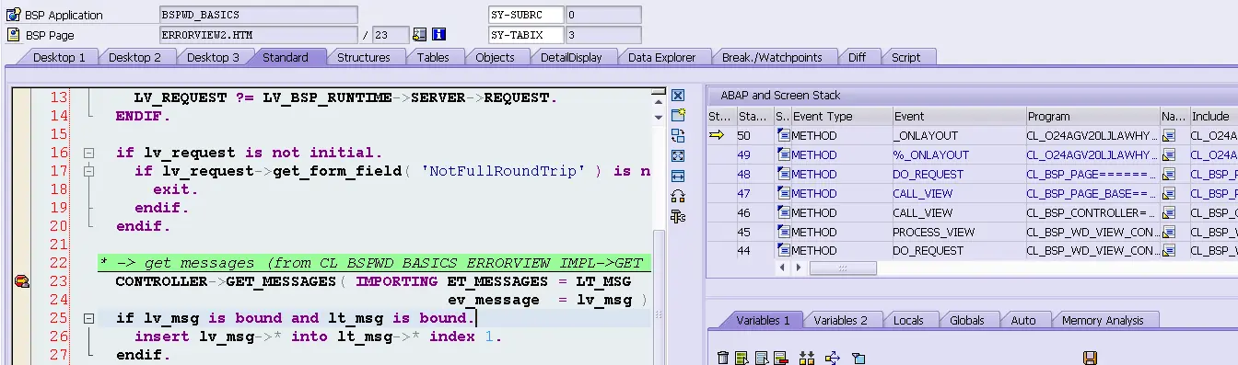Open the Break./Watchpoints tab

[x=772, y=57]
